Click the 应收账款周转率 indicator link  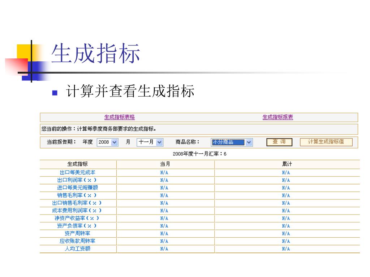(x=77, y=241)
